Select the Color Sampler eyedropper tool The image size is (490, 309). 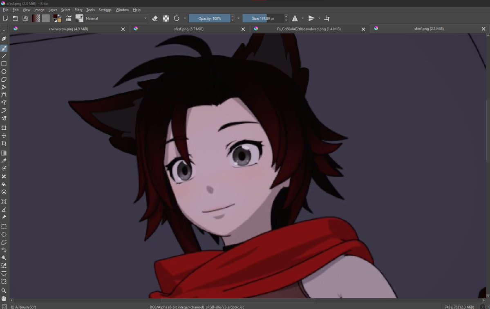4,161
